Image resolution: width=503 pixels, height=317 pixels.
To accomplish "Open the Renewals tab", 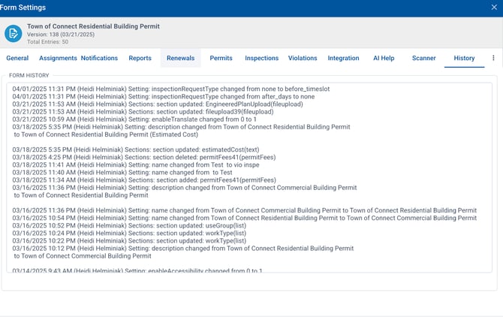I will pos(180,58).
